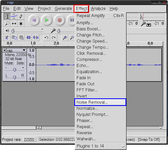Click the green Play button

47,20
